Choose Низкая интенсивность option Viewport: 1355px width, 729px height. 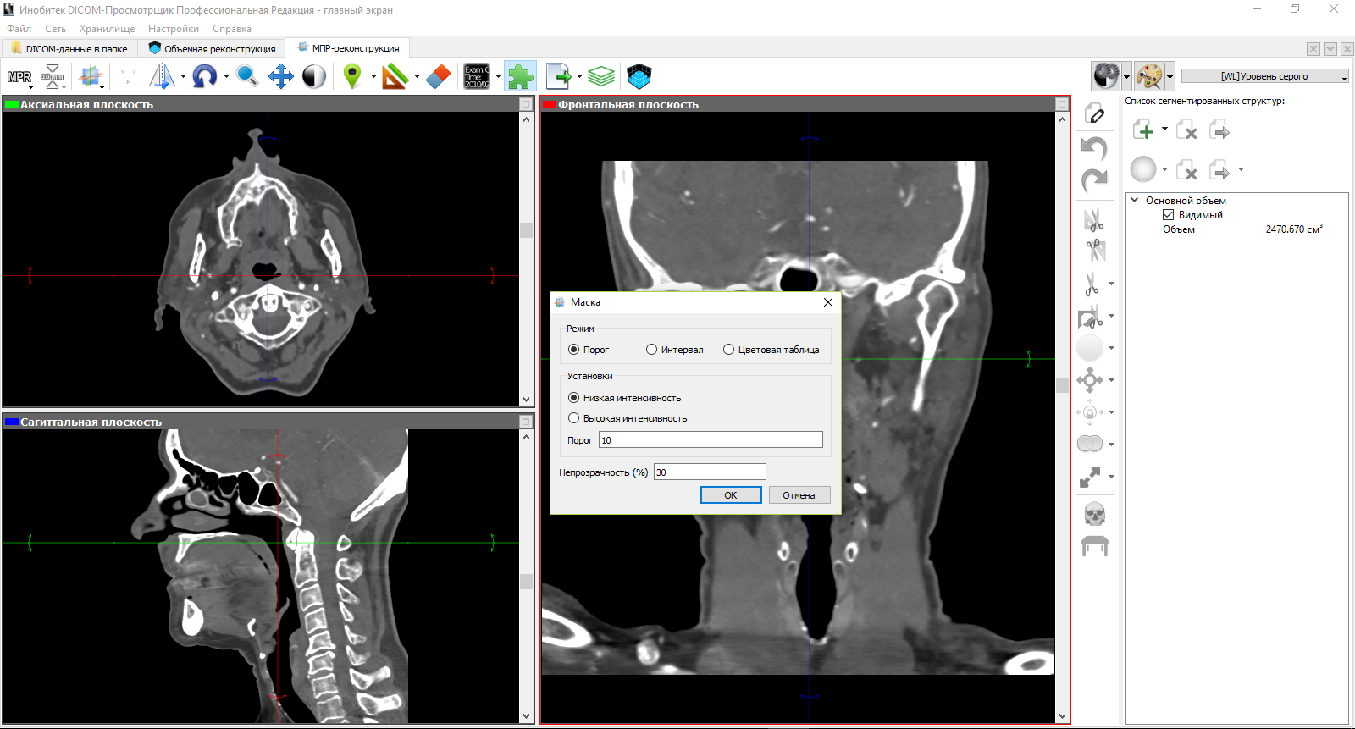[x=573, y=398]
